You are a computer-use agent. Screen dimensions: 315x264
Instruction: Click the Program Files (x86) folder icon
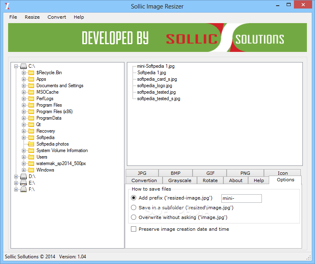pos(31,112)
